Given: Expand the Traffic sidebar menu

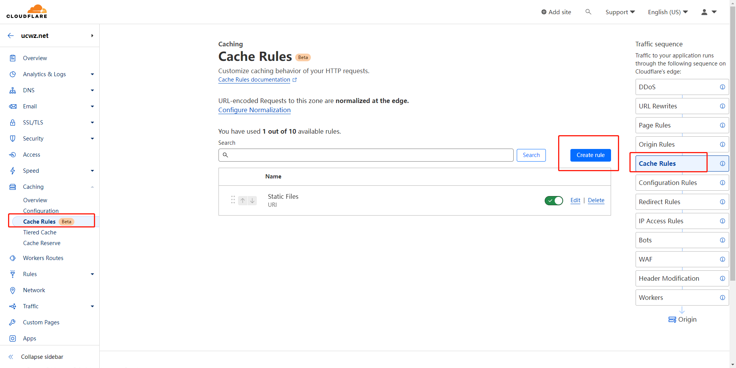Looking at the screenshot, I should (92, 306).
